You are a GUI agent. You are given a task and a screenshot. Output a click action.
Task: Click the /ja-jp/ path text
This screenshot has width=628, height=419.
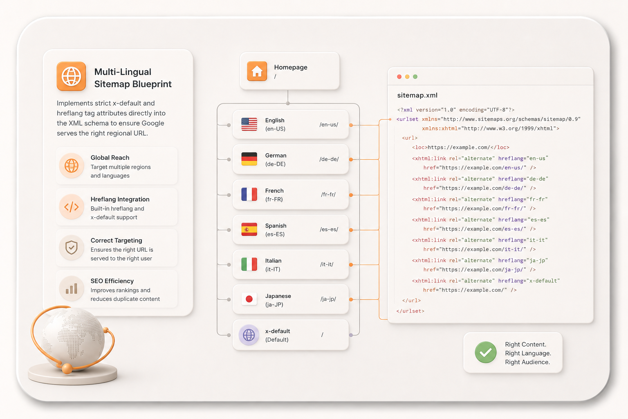(x=328, y=299)
